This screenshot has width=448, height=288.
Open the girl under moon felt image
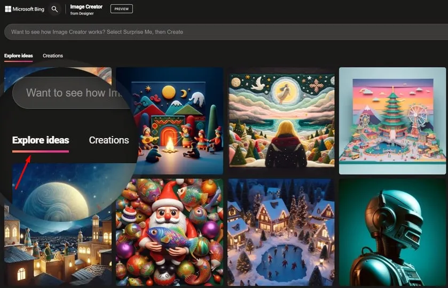coord(281,121)
